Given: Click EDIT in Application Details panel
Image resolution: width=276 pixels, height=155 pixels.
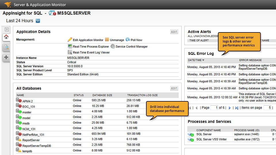Looking at the screenshot, I should pos(174,32).
